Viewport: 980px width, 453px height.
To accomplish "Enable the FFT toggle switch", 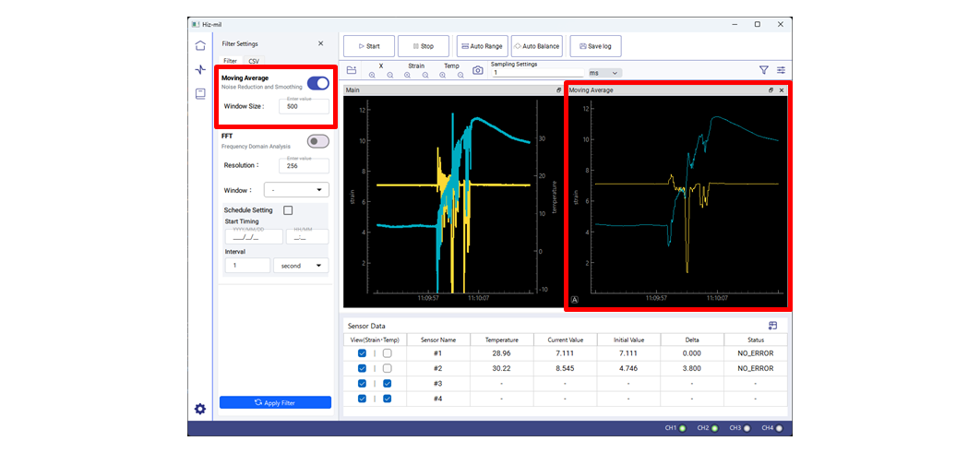I will click(x=317, y=141).
